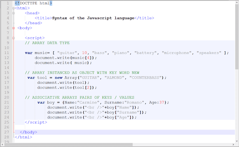Click the "COUNTERBASS" string in the tool array
This screenshot has height=147, width=239.
click(x=146, y=78)
